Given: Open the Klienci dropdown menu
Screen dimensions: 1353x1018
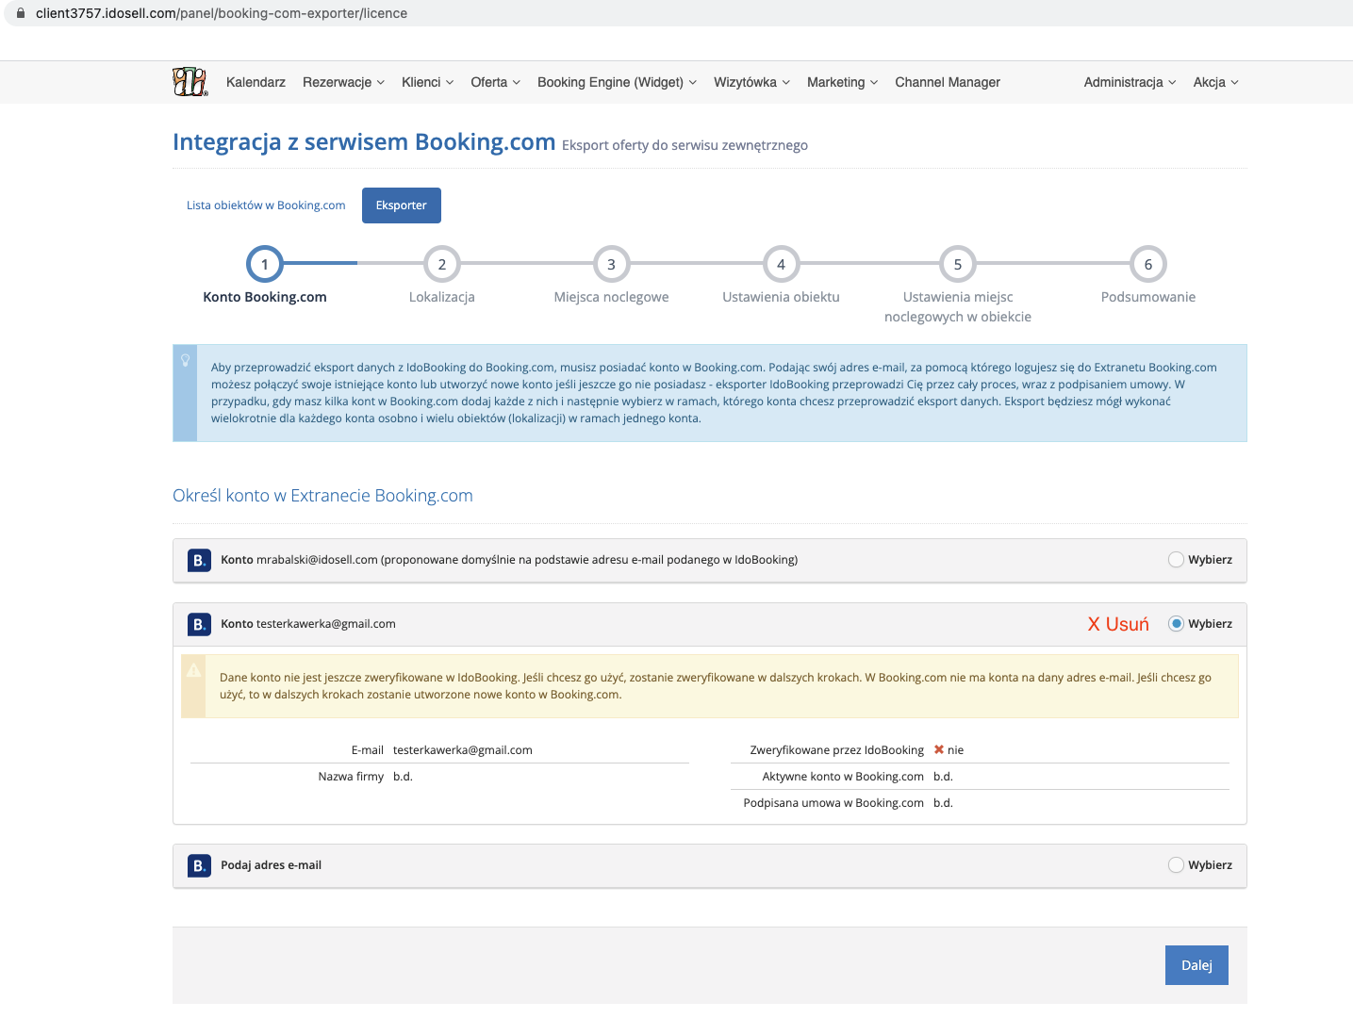Looking at the screenshot, I should click(427, 82).
